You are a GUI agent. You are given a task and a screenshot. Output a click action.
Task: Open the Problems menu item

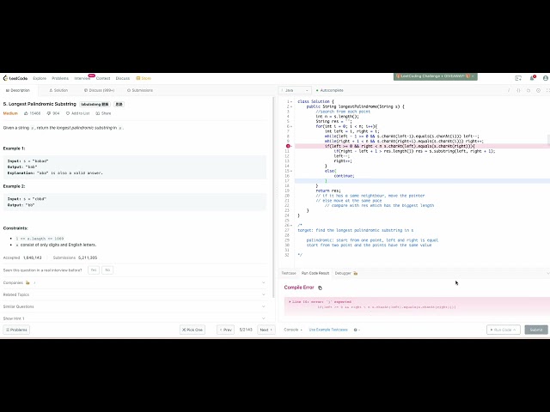pyautogui.click(x=60, y=78)
